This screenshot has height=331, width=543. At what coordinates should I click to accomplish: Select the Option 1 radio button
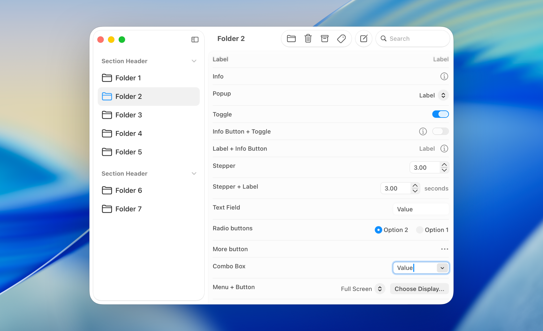point(420,230)
